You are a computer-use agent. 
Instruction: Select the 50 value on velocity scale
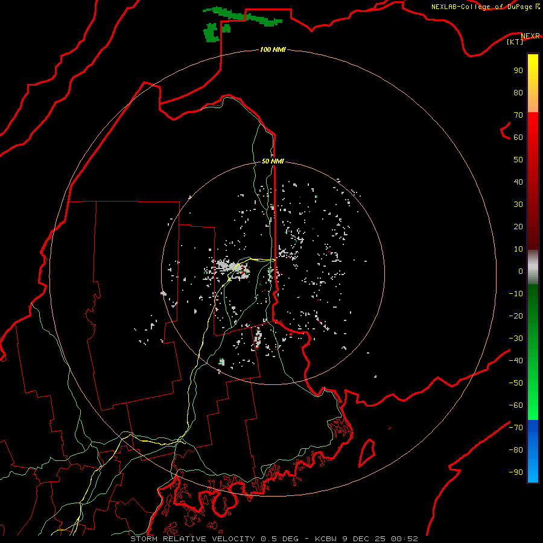point(518,160)
